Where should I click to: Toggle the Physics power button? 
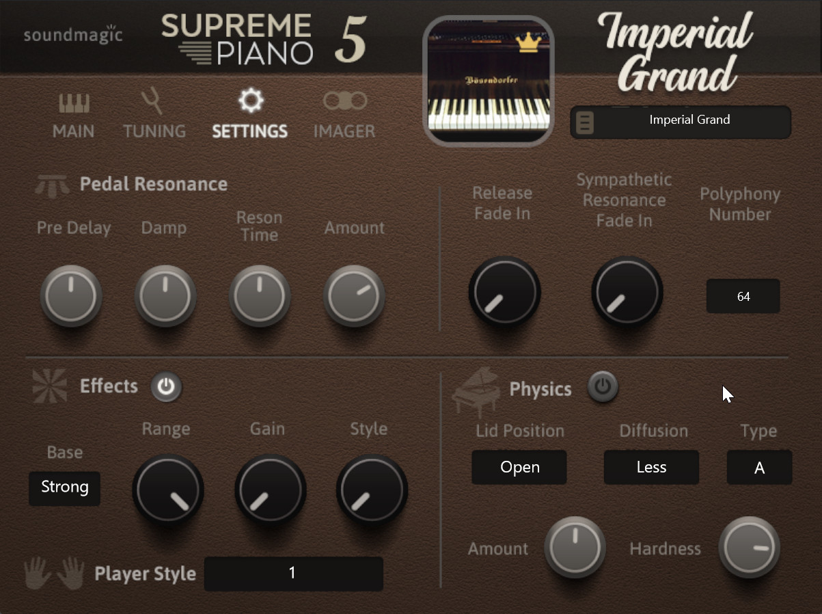coord(603,387)
